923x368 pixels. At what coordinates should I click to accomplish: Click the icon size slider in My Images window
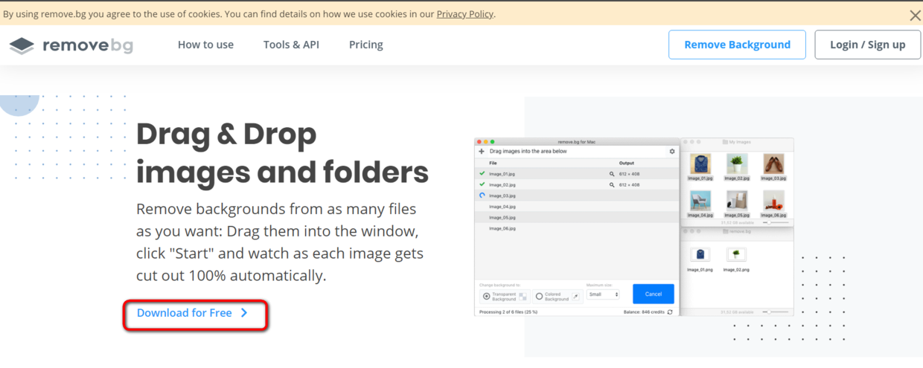coord(776,222)
